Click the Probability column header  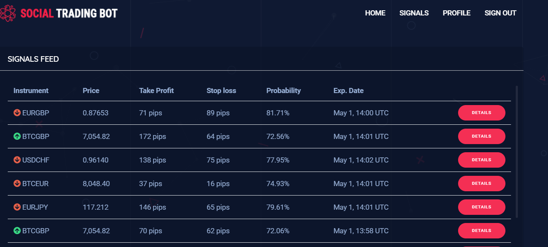click(x=283, y=90)
